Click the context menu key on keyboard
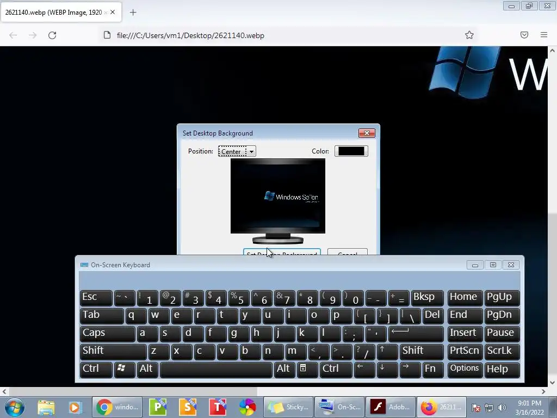This screenshot has width=557, height=418. click(x=307, y=369)
